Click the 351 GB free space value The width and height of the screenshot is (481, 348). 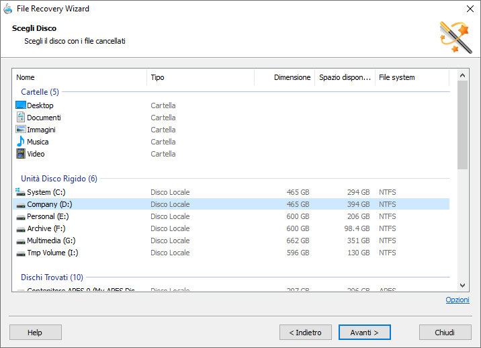coord(358,241)
